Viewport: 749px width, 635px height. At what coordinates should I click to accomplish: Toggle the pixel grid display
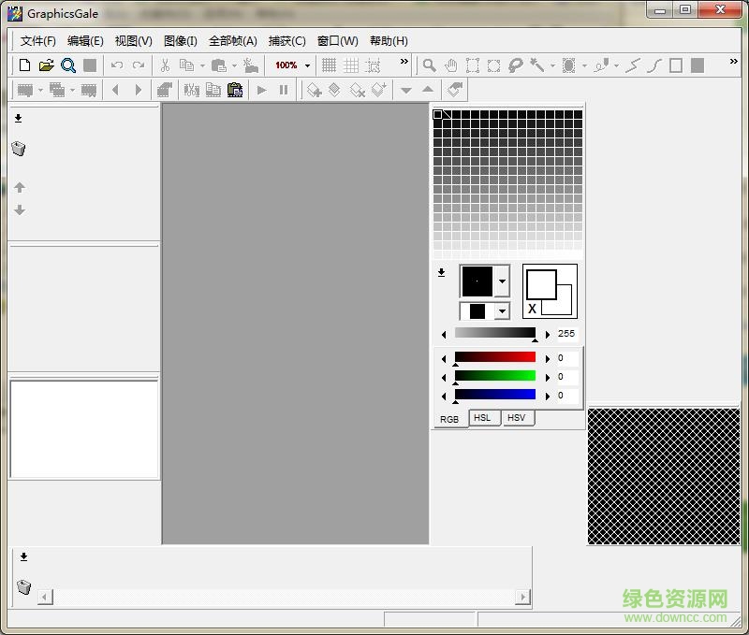[x=330, y=65]
